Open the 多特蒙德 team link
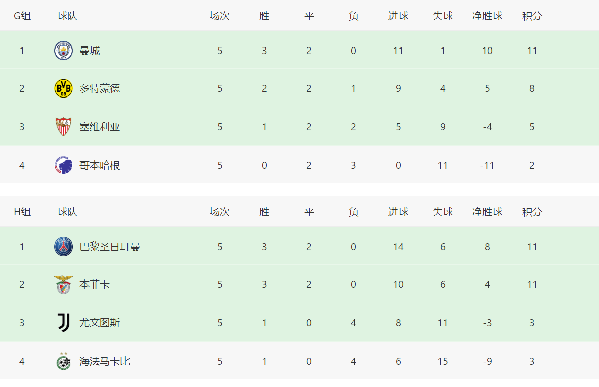This screenshot has width=599, height=387. pos(100,88)
